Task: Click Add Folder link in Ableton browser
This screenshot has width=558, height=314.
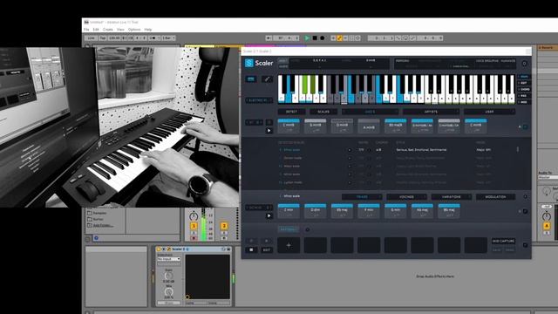Action: pyautogui.click(x=104, y=225)
